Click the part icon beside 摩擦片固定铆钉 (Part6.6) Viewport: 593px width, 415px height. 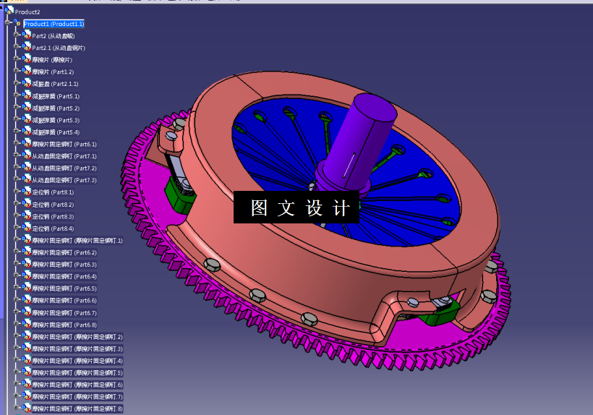click(27, 300)
